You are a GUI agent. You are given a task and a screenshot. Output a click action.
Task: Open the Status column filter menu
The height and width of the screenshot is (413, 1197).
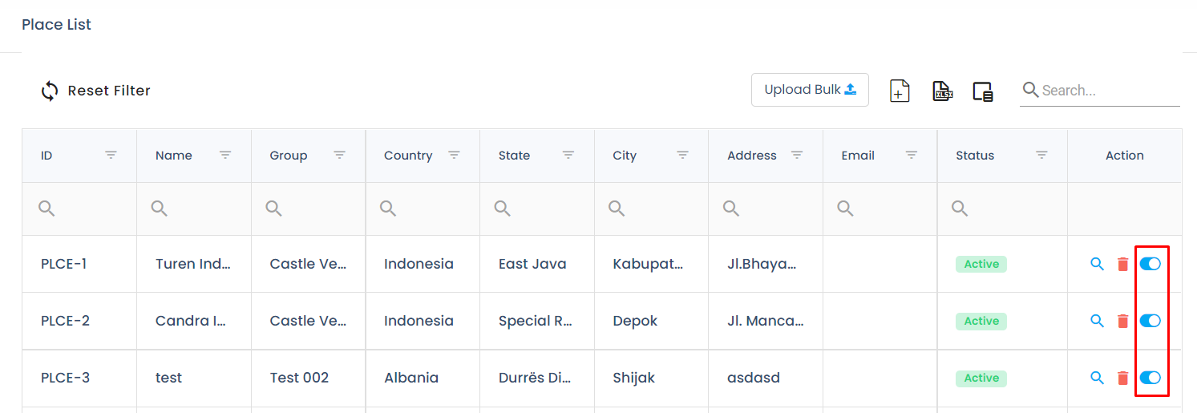point(1041,156)
